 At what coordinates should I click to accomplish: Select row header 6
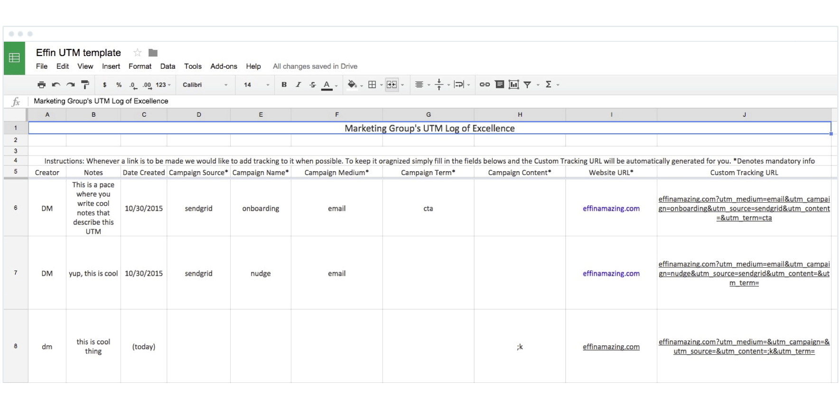[16, 208]
